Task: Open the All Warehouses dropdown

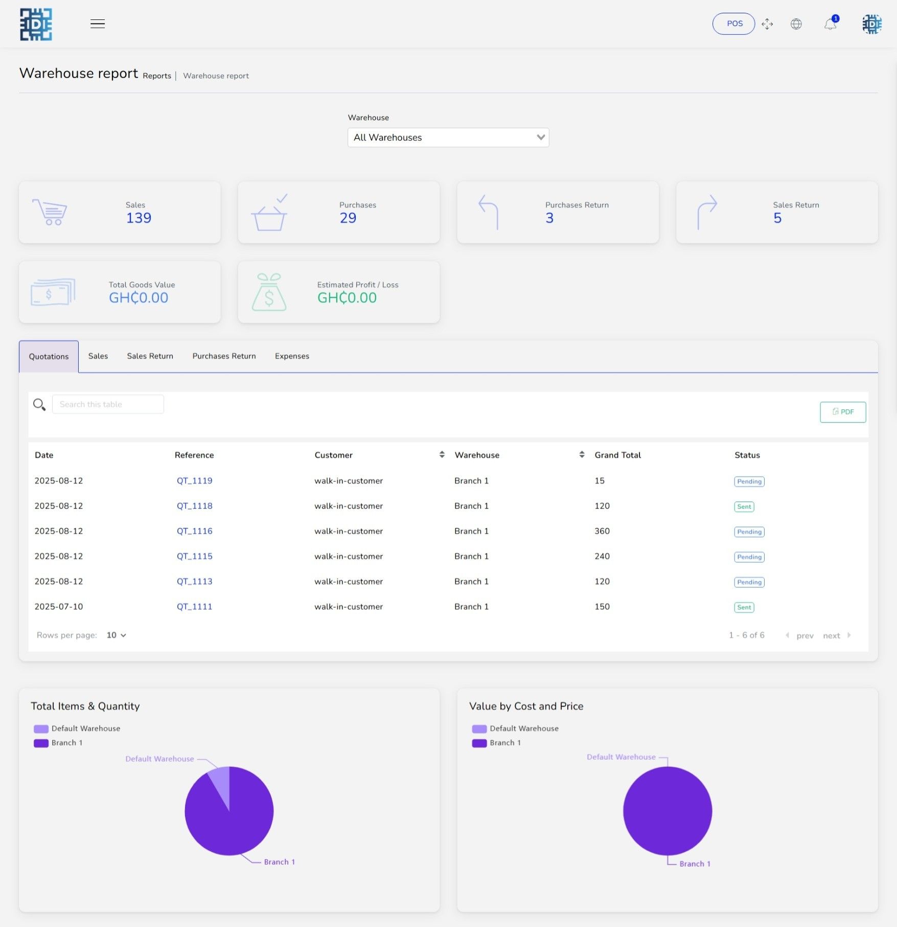Action: pos(448,138)
